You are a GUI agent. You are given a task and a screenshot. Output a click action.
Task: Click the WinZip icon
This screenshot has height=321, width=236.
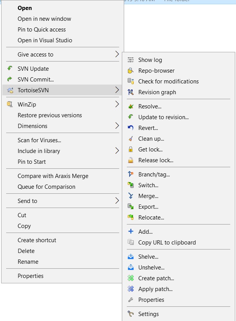coord(10,104)
